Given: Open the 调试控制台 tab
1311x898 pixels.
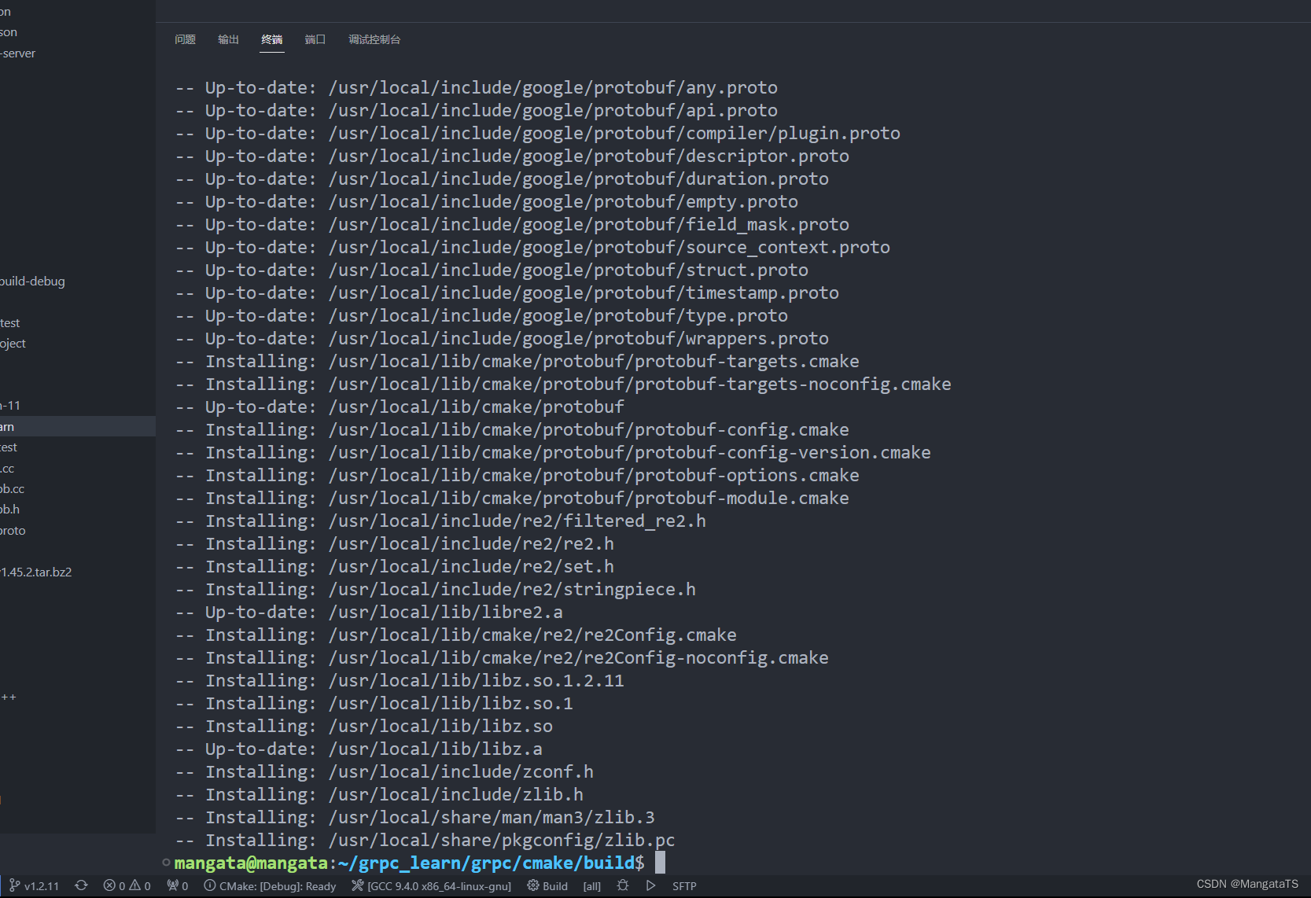Looking at the screenshot, I should tap(374, 39).
